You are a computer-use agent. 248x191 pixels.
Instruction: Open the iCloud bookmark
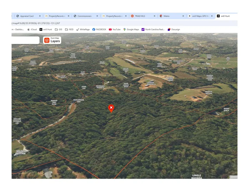(x=32, y=29)
